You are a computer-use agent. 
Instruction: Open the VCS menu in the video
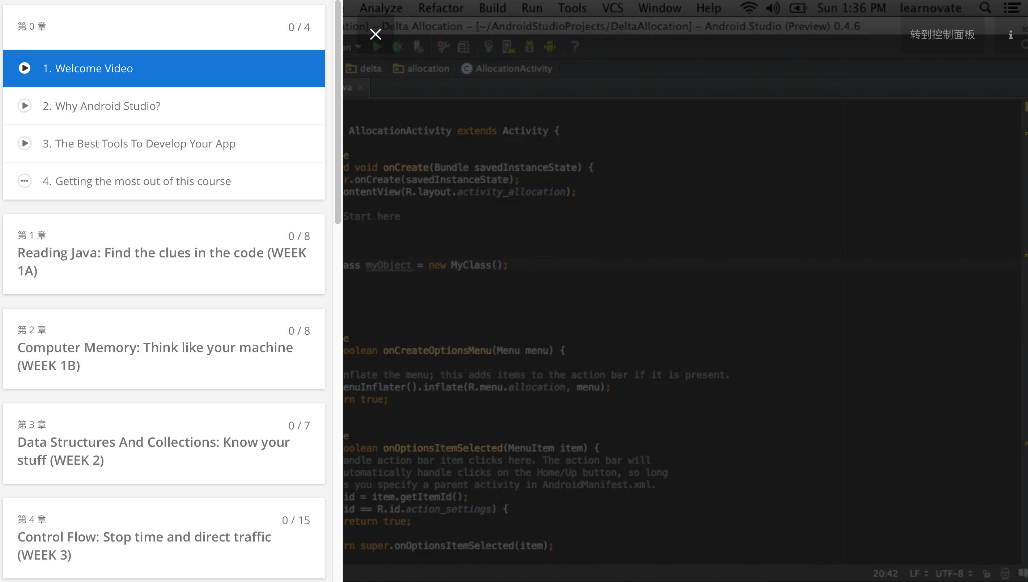coord(612,8)
